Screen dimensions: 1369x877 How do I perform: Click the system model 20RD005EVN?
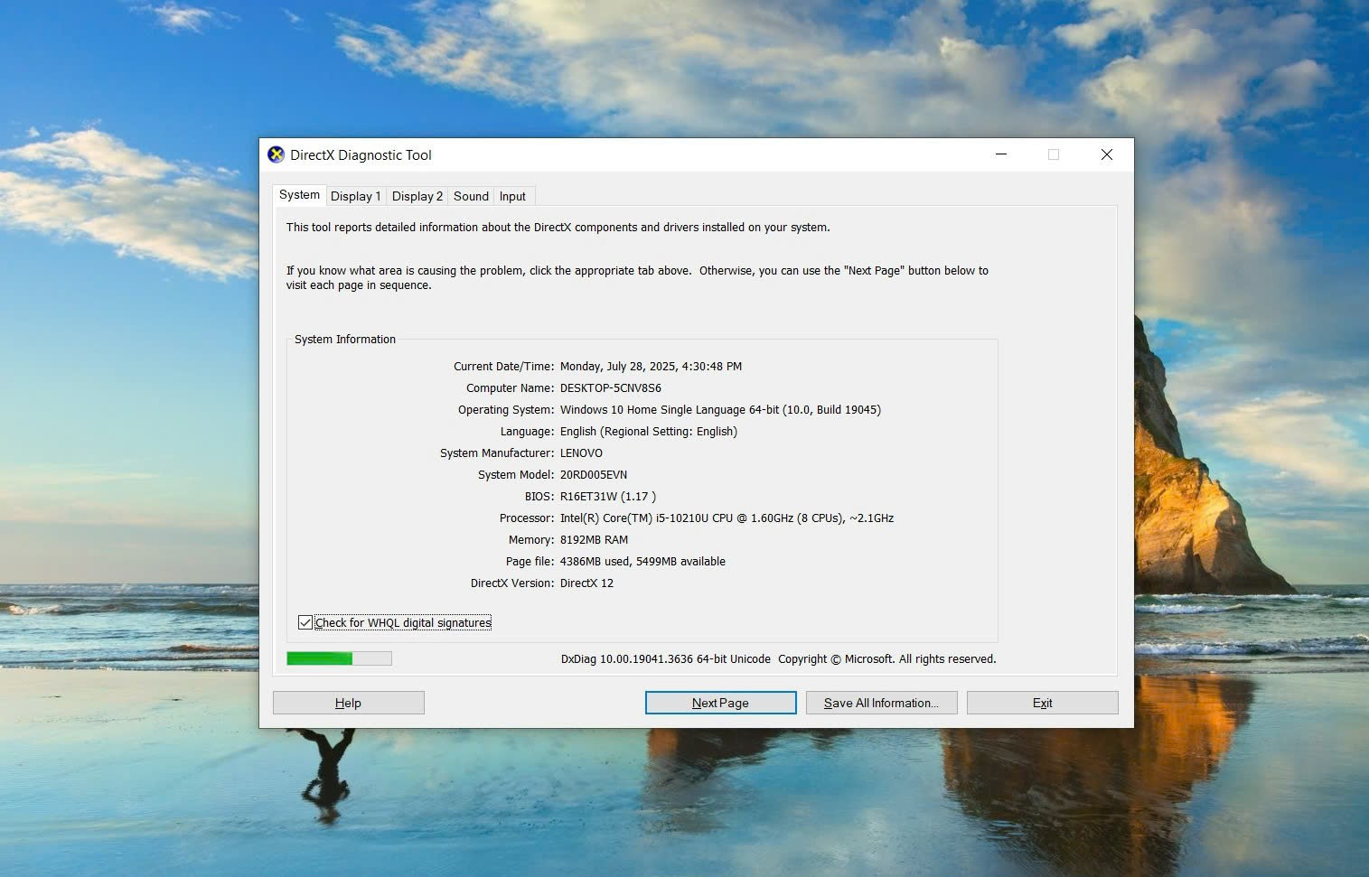[594, 475]
